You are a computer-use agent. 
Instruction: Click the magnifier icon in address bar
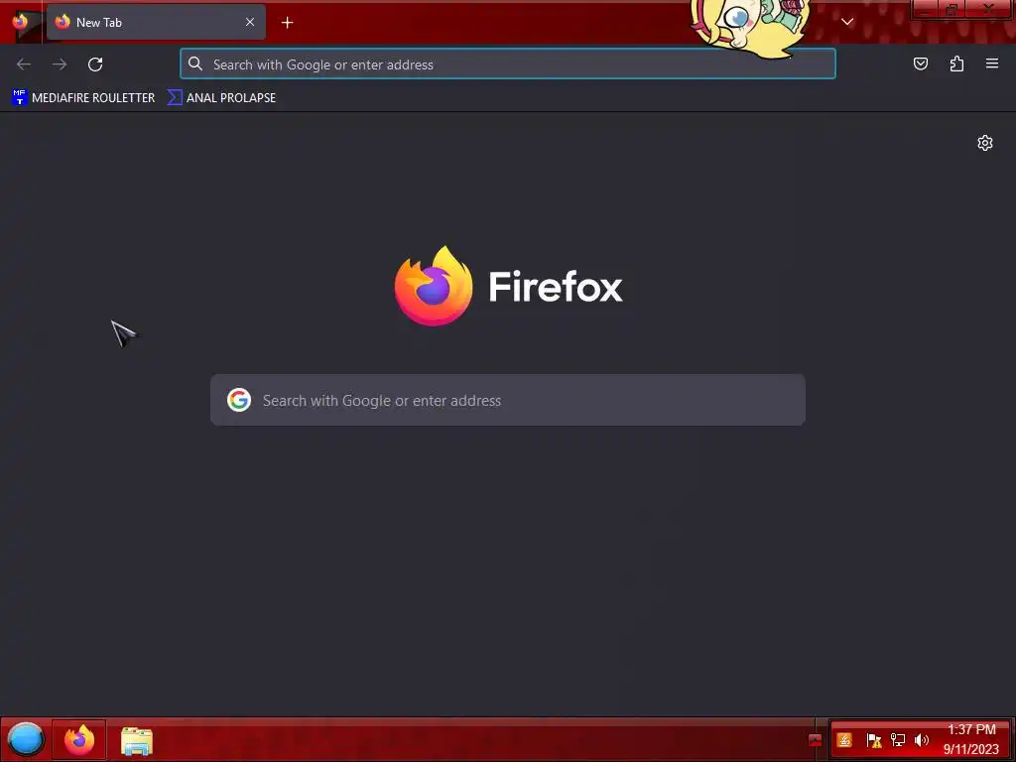195,63
